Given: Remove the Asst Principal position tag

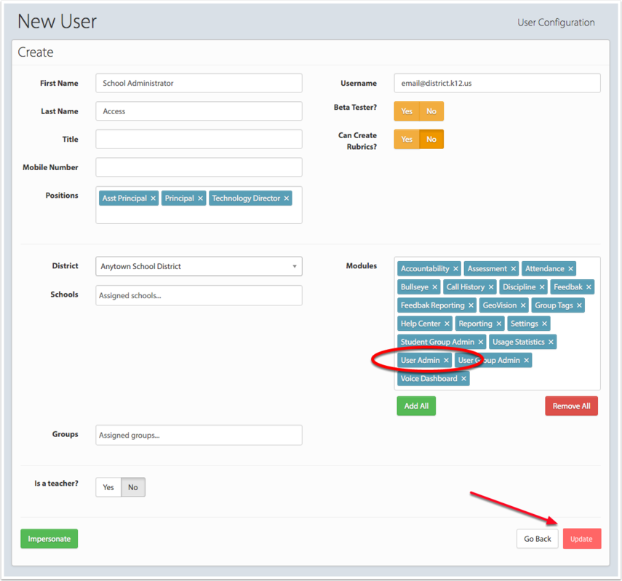Looking at the screenshot, I should tap(153, 199).
